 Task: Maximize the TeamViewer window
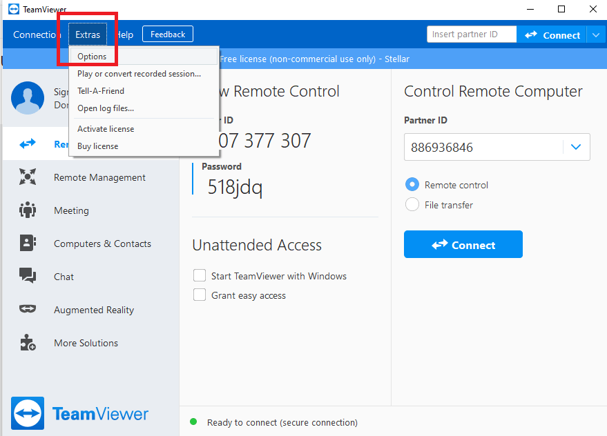pos(561,9)
